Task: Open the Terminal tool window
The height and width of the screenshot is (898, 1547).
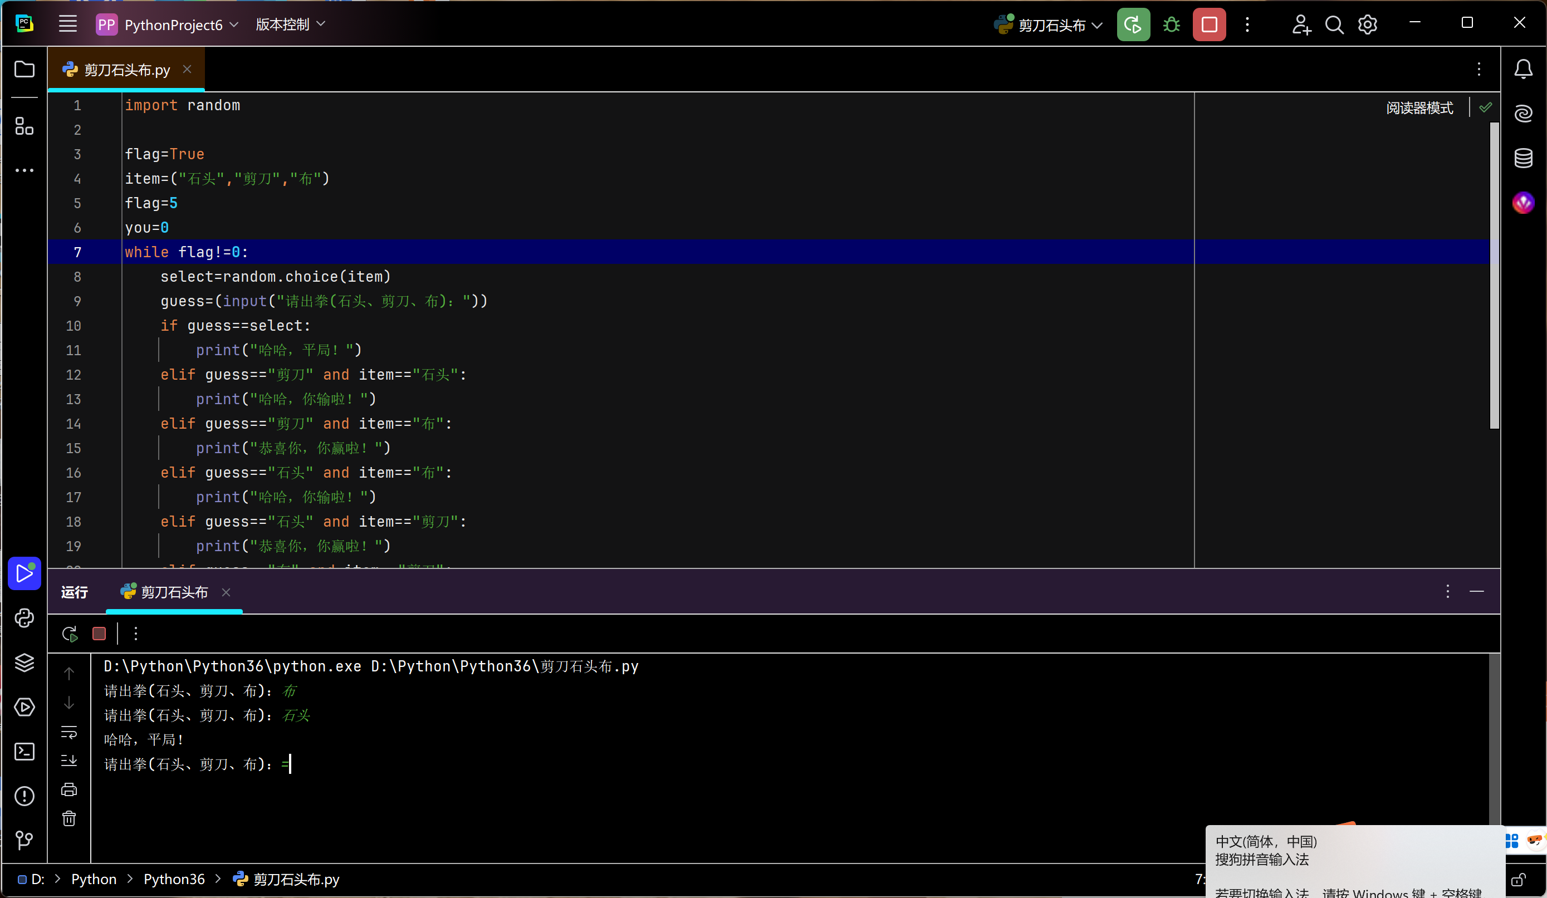Action: (24, 751)
